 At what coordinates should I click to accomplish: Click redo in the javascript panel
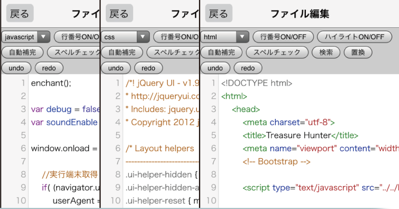click(49, 68)
